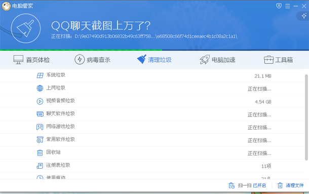This screenshot has width=309, height=194.
Task: Click the 视频音频垃圾 play icon
Action: click(x=40, y=101)
